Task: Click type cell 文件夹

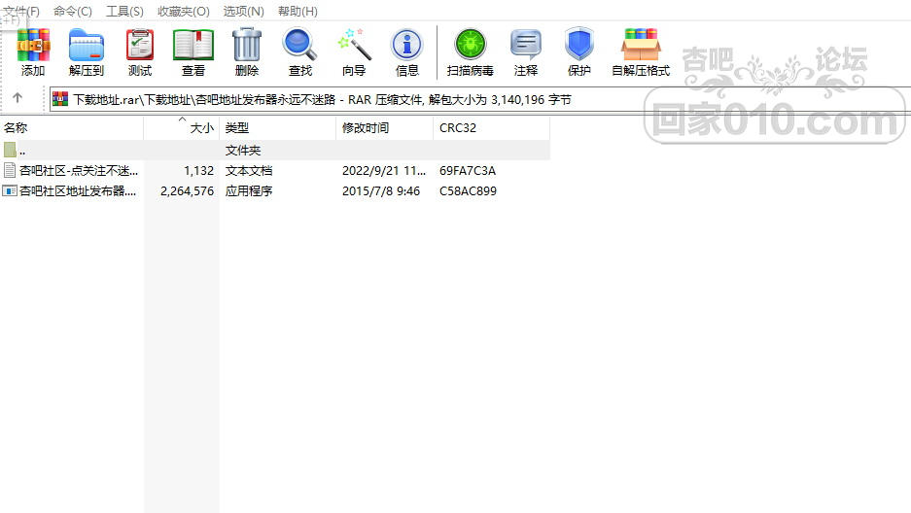Action: point(243,151)
